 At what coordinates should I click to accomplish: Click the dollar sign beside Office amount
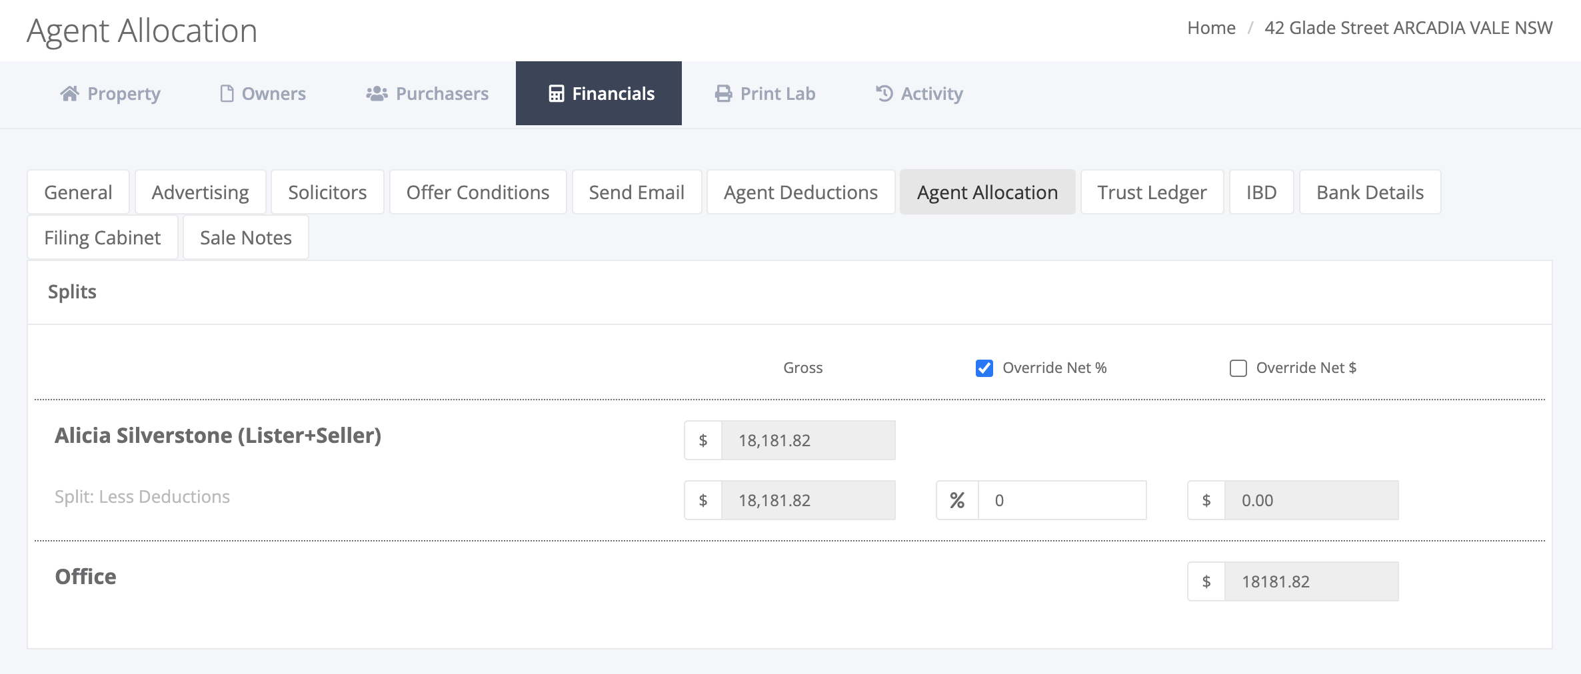click(1206, 581)
